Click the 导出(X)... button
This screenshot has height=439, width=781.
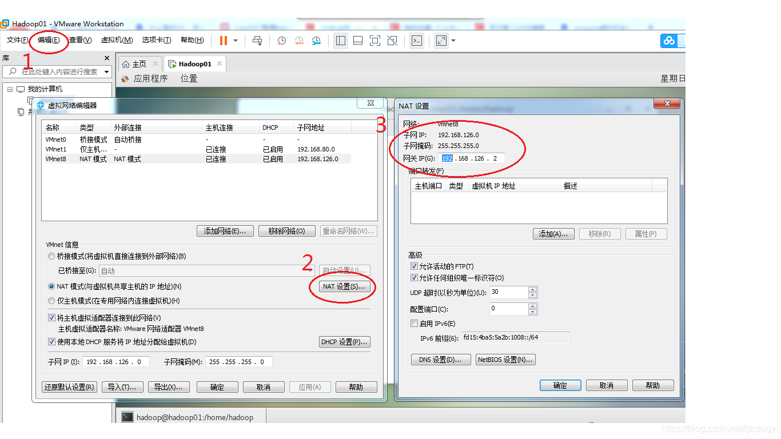[x=169, y=387]
